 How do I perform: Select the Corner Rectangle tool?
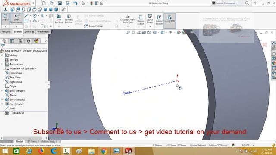tap(26, 21)
